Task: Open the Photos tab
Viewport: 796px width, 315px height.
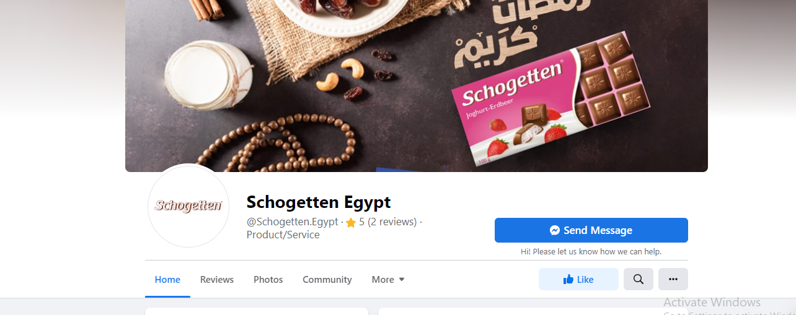Action: tap(268, 280)
